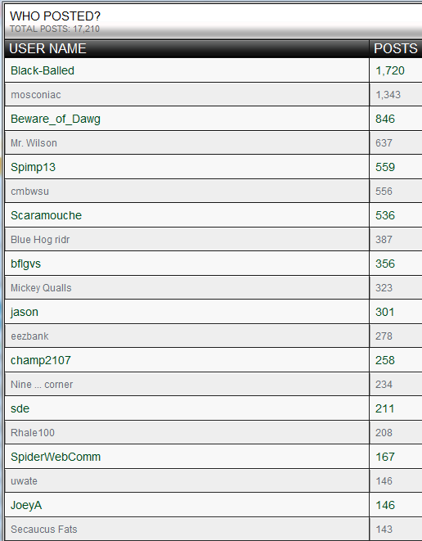422x541 pixels.
Task: Open the 846 post count link
Action: point(385,119)
